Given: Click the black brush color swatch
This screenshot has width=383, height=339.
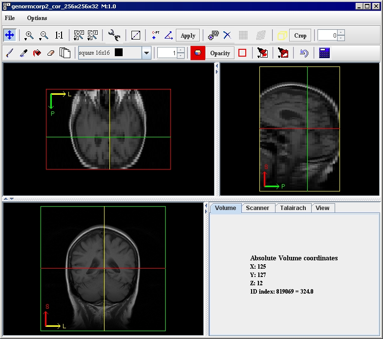Looking at the screenshot, I should click(119, 53).
